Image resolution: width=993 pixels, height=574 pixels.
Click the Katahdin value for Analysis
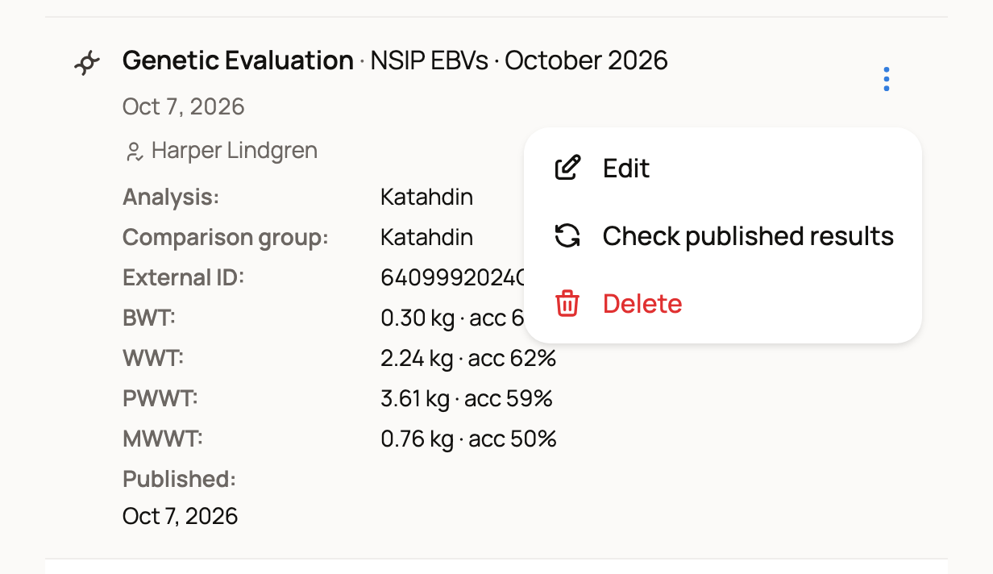pyautogui.click(x=426, y=197)
